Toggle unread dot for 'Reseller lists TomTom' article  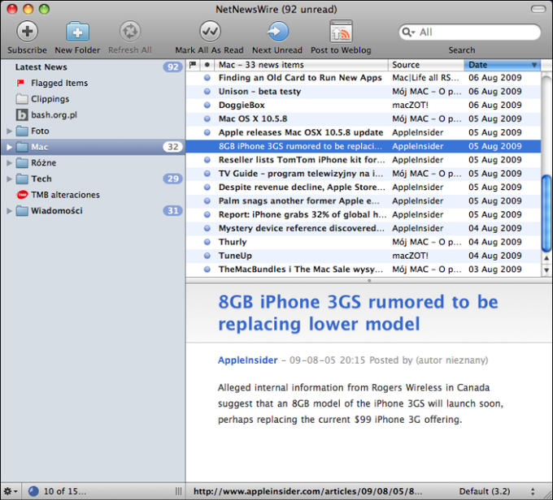[x=207, y=160]
